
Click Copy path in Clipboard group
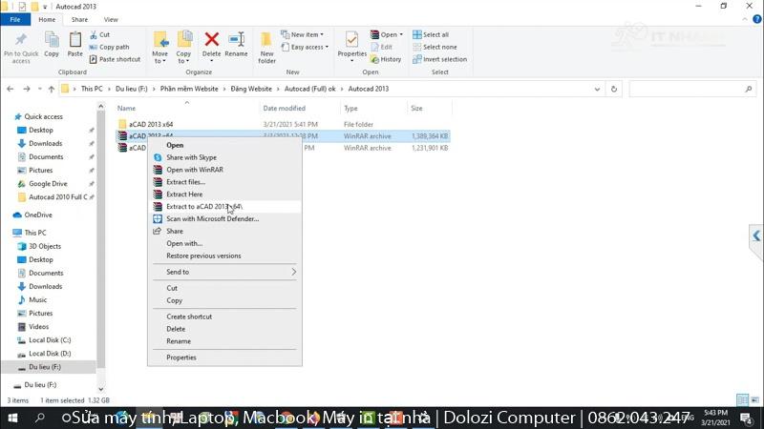pos(109,47)
